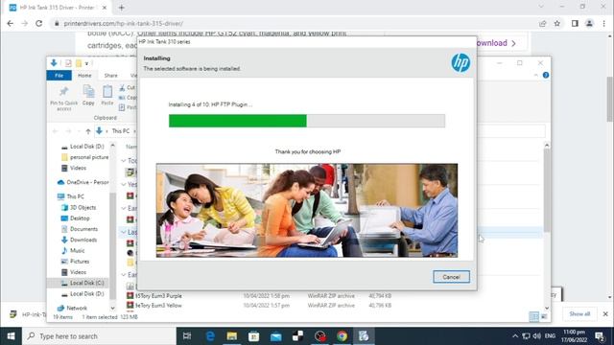The image size is (614, 345).
Task: Switch Explorer to large icons view
Action: (x=544, y=316)
